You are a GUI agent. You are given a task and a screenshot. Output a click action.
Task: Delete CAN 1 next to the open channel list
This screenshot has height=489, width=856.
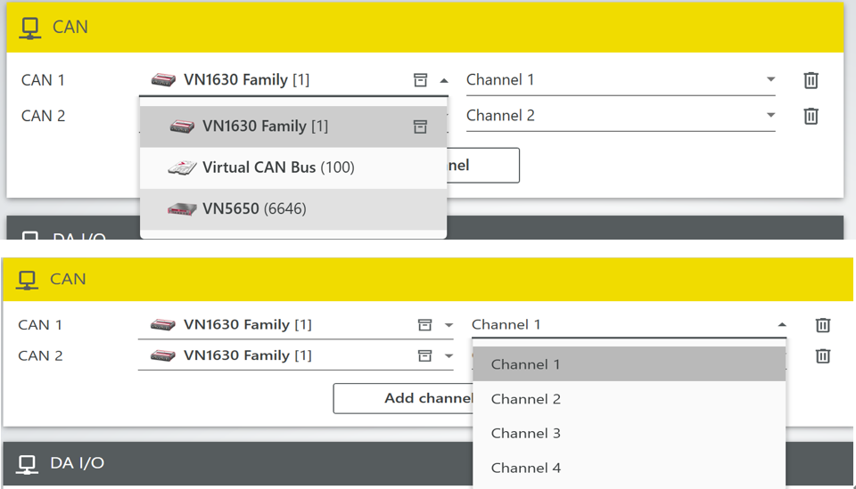823,325
